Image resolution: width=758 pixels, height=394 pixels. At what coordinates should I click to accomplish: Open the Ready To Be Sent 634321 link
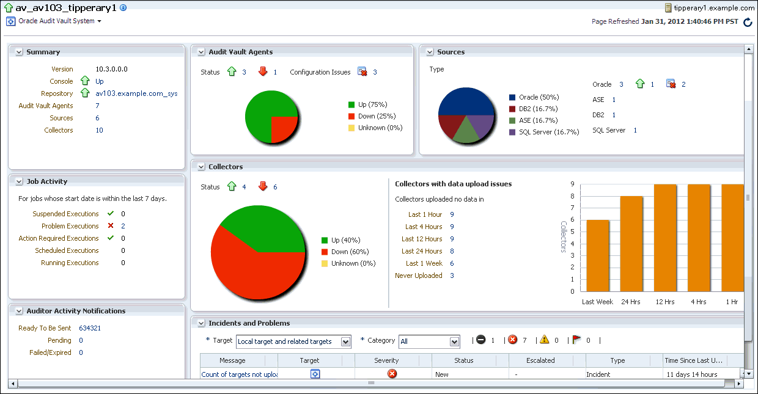tap(90, 328)
